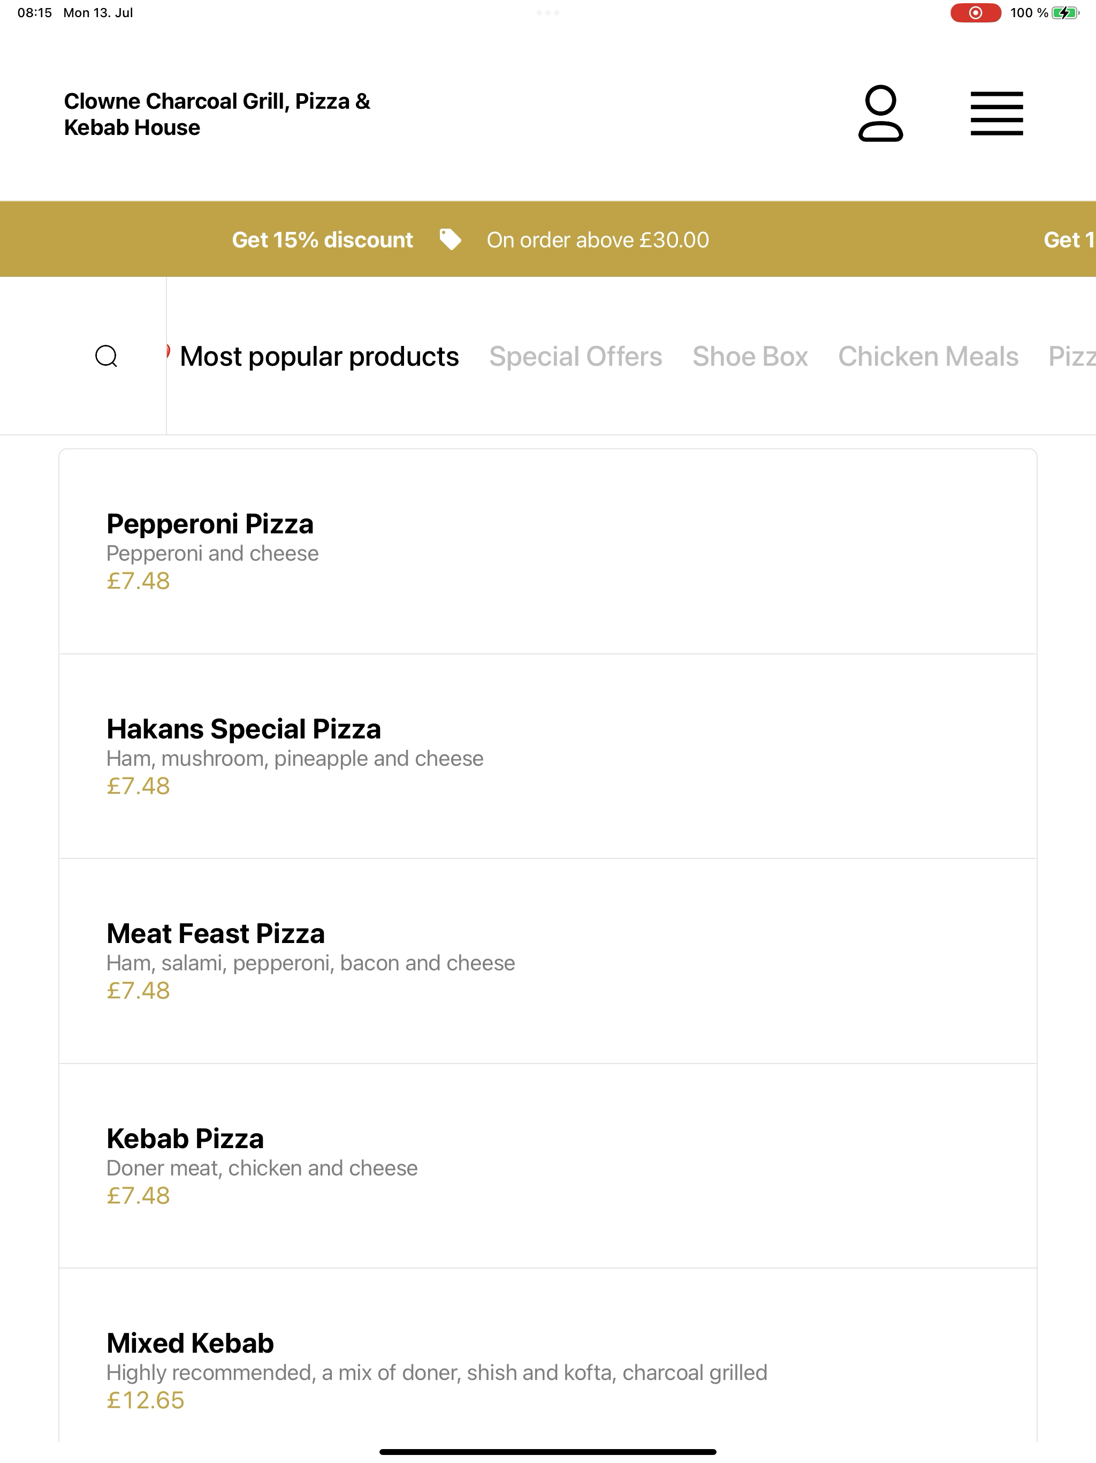
Task: Tap the red screen recording indicator
Action: coord(975,12)
